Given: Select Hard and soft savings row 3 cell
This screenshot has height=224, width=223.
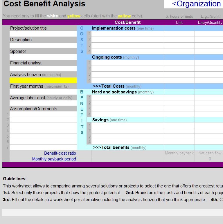Looking at the screenshot, I should pos(127,109).
